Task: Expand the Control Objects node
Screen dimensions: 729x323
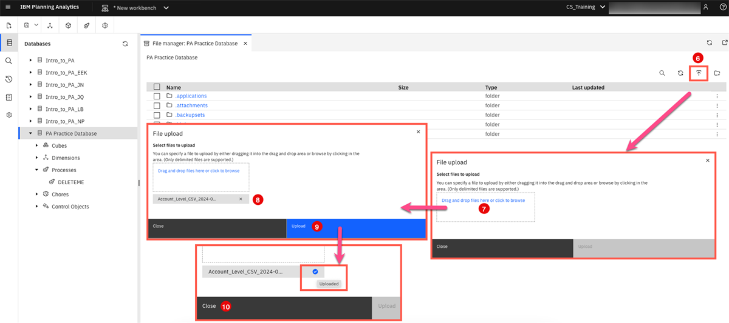Action: [37, 207]
